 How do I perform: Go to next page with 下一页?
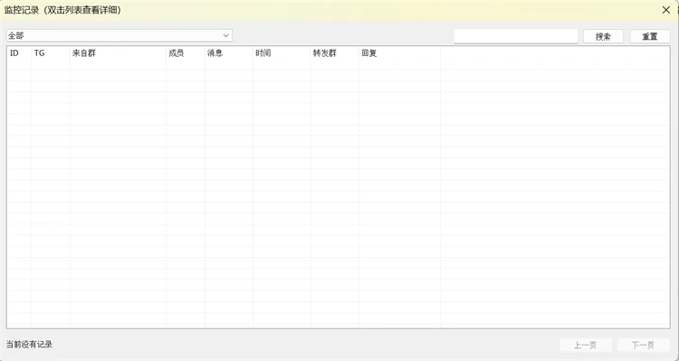click(x=643, y=345)
